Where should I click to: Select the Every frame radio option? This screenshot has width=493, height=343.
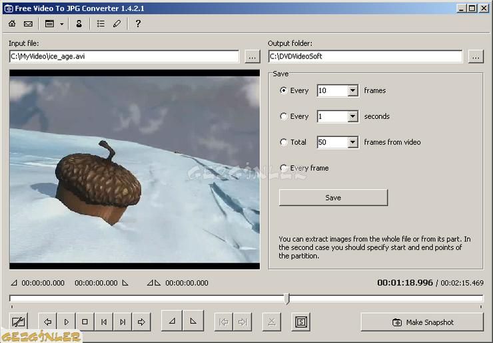pyautogui.click(x=283, y=168)
